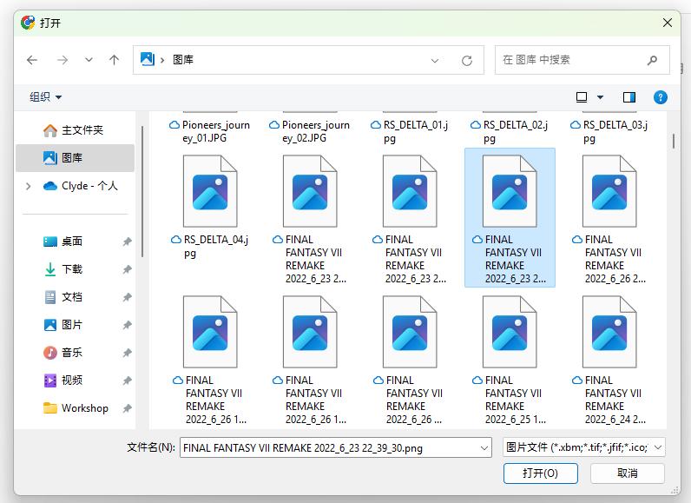Refresh the 图库 folder view
The height and width of the screenshot is (503, 691).
coord(467,61)
